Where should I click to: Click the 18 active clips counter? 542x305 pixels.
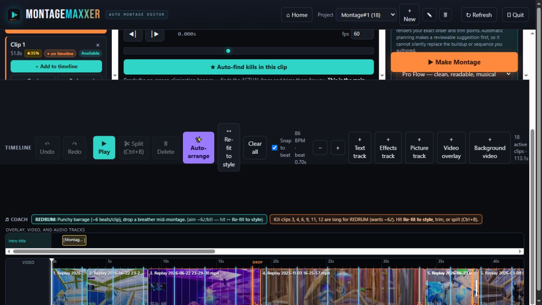pos(521,148)
